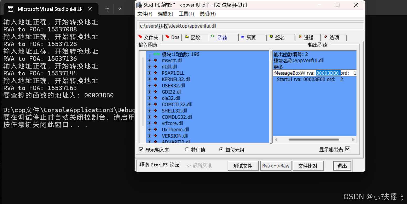This screenshot has height=204, width=407.
Task: Click the 输出函数编号: 2 line
Action: coord(291,54)
